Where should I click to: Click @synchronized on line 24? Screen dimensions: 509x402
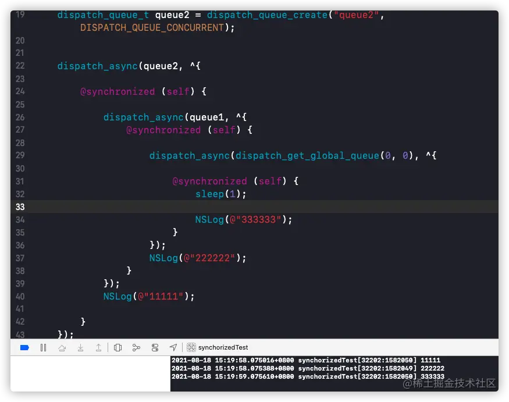[x=118, y=91]
